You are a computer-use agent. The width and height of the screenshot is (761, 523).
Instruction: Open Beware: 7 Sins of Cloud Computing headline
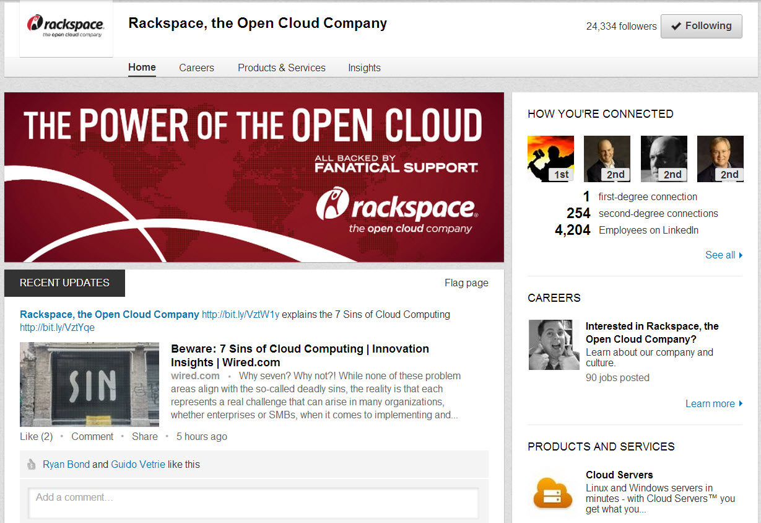tap(300, 355)
